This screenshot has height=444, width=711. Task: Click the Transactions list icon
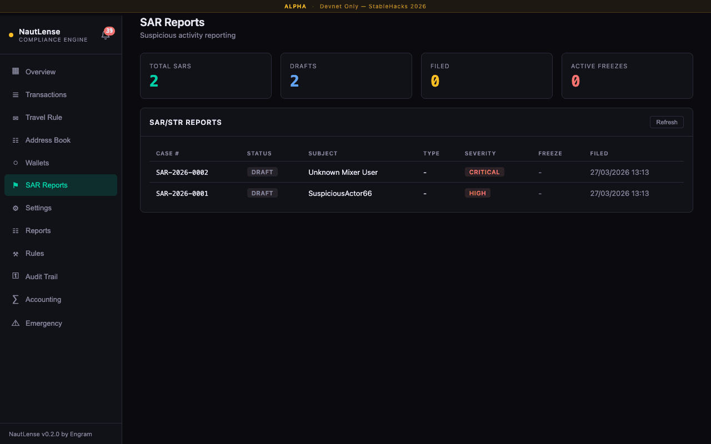pos(15,94)
